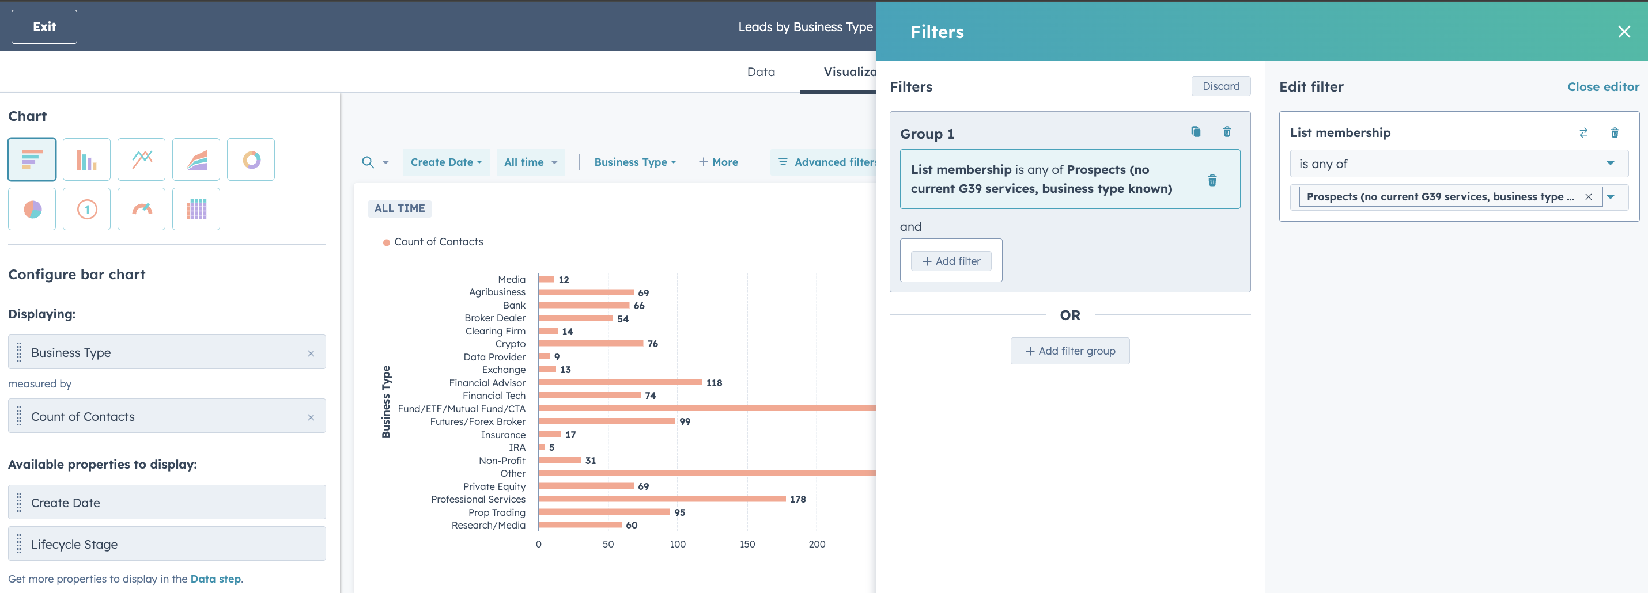
Task: Remove Business Type from Displaying
Action: 311,353
